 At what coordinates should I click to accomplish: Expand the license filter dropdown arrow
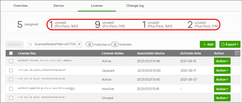(79, 44)
